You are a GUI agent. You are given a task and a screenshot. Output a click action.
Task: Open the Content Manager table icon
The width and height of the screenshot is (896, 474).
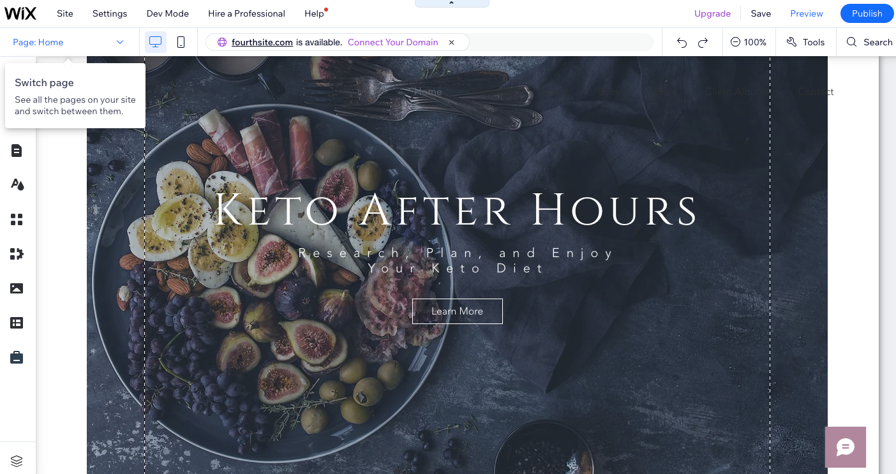pyautogui.click(x=17, y=323)
